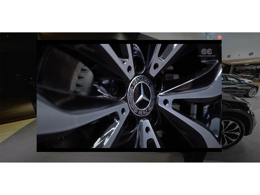Viewport: 260px width, 195px height.
Task: Close the video overlay with the red circle
Action: click(220, 37)
